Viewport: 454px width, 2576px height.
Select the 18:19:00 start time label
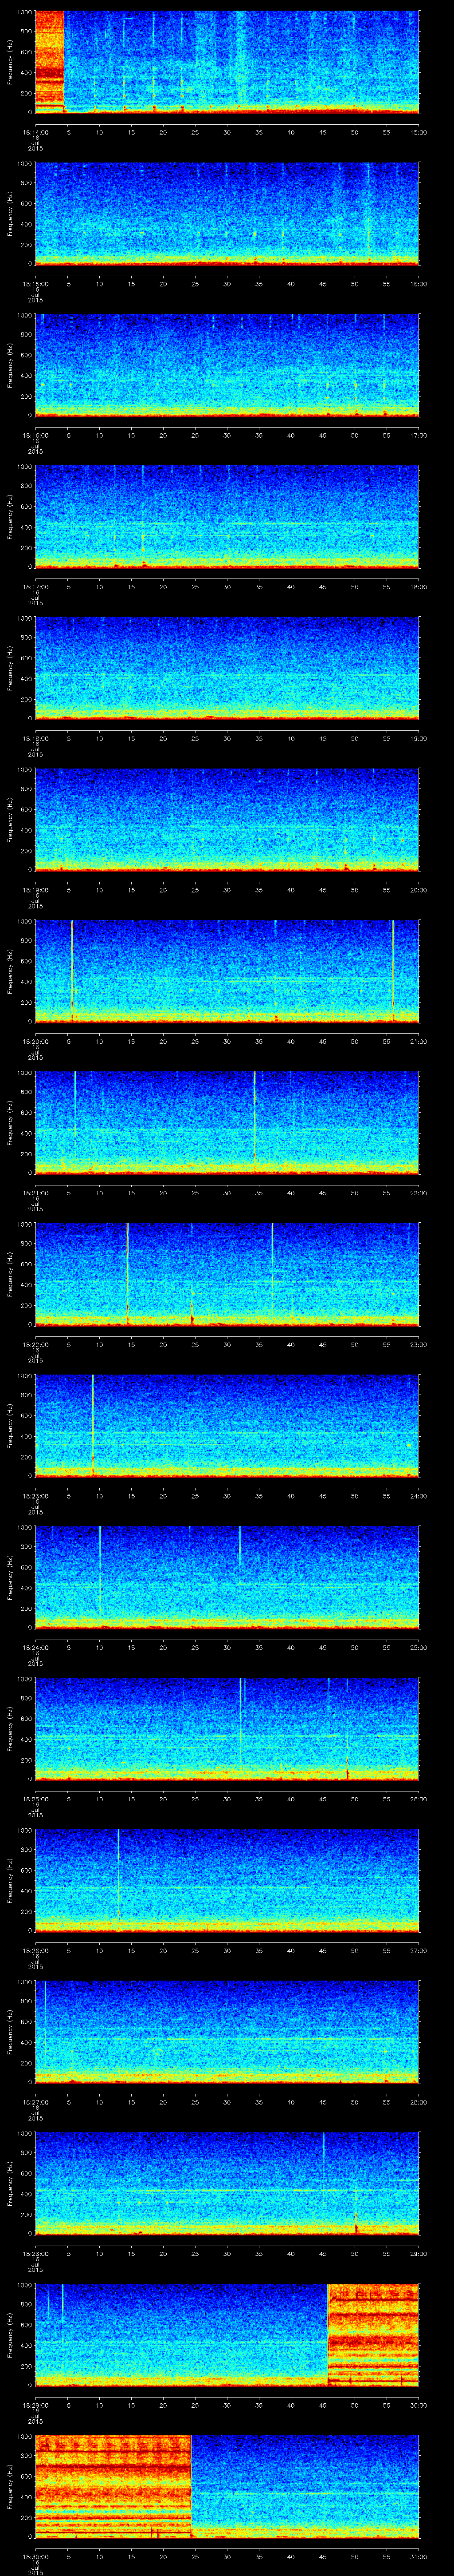pyautogui.click(x=35, y=890)
